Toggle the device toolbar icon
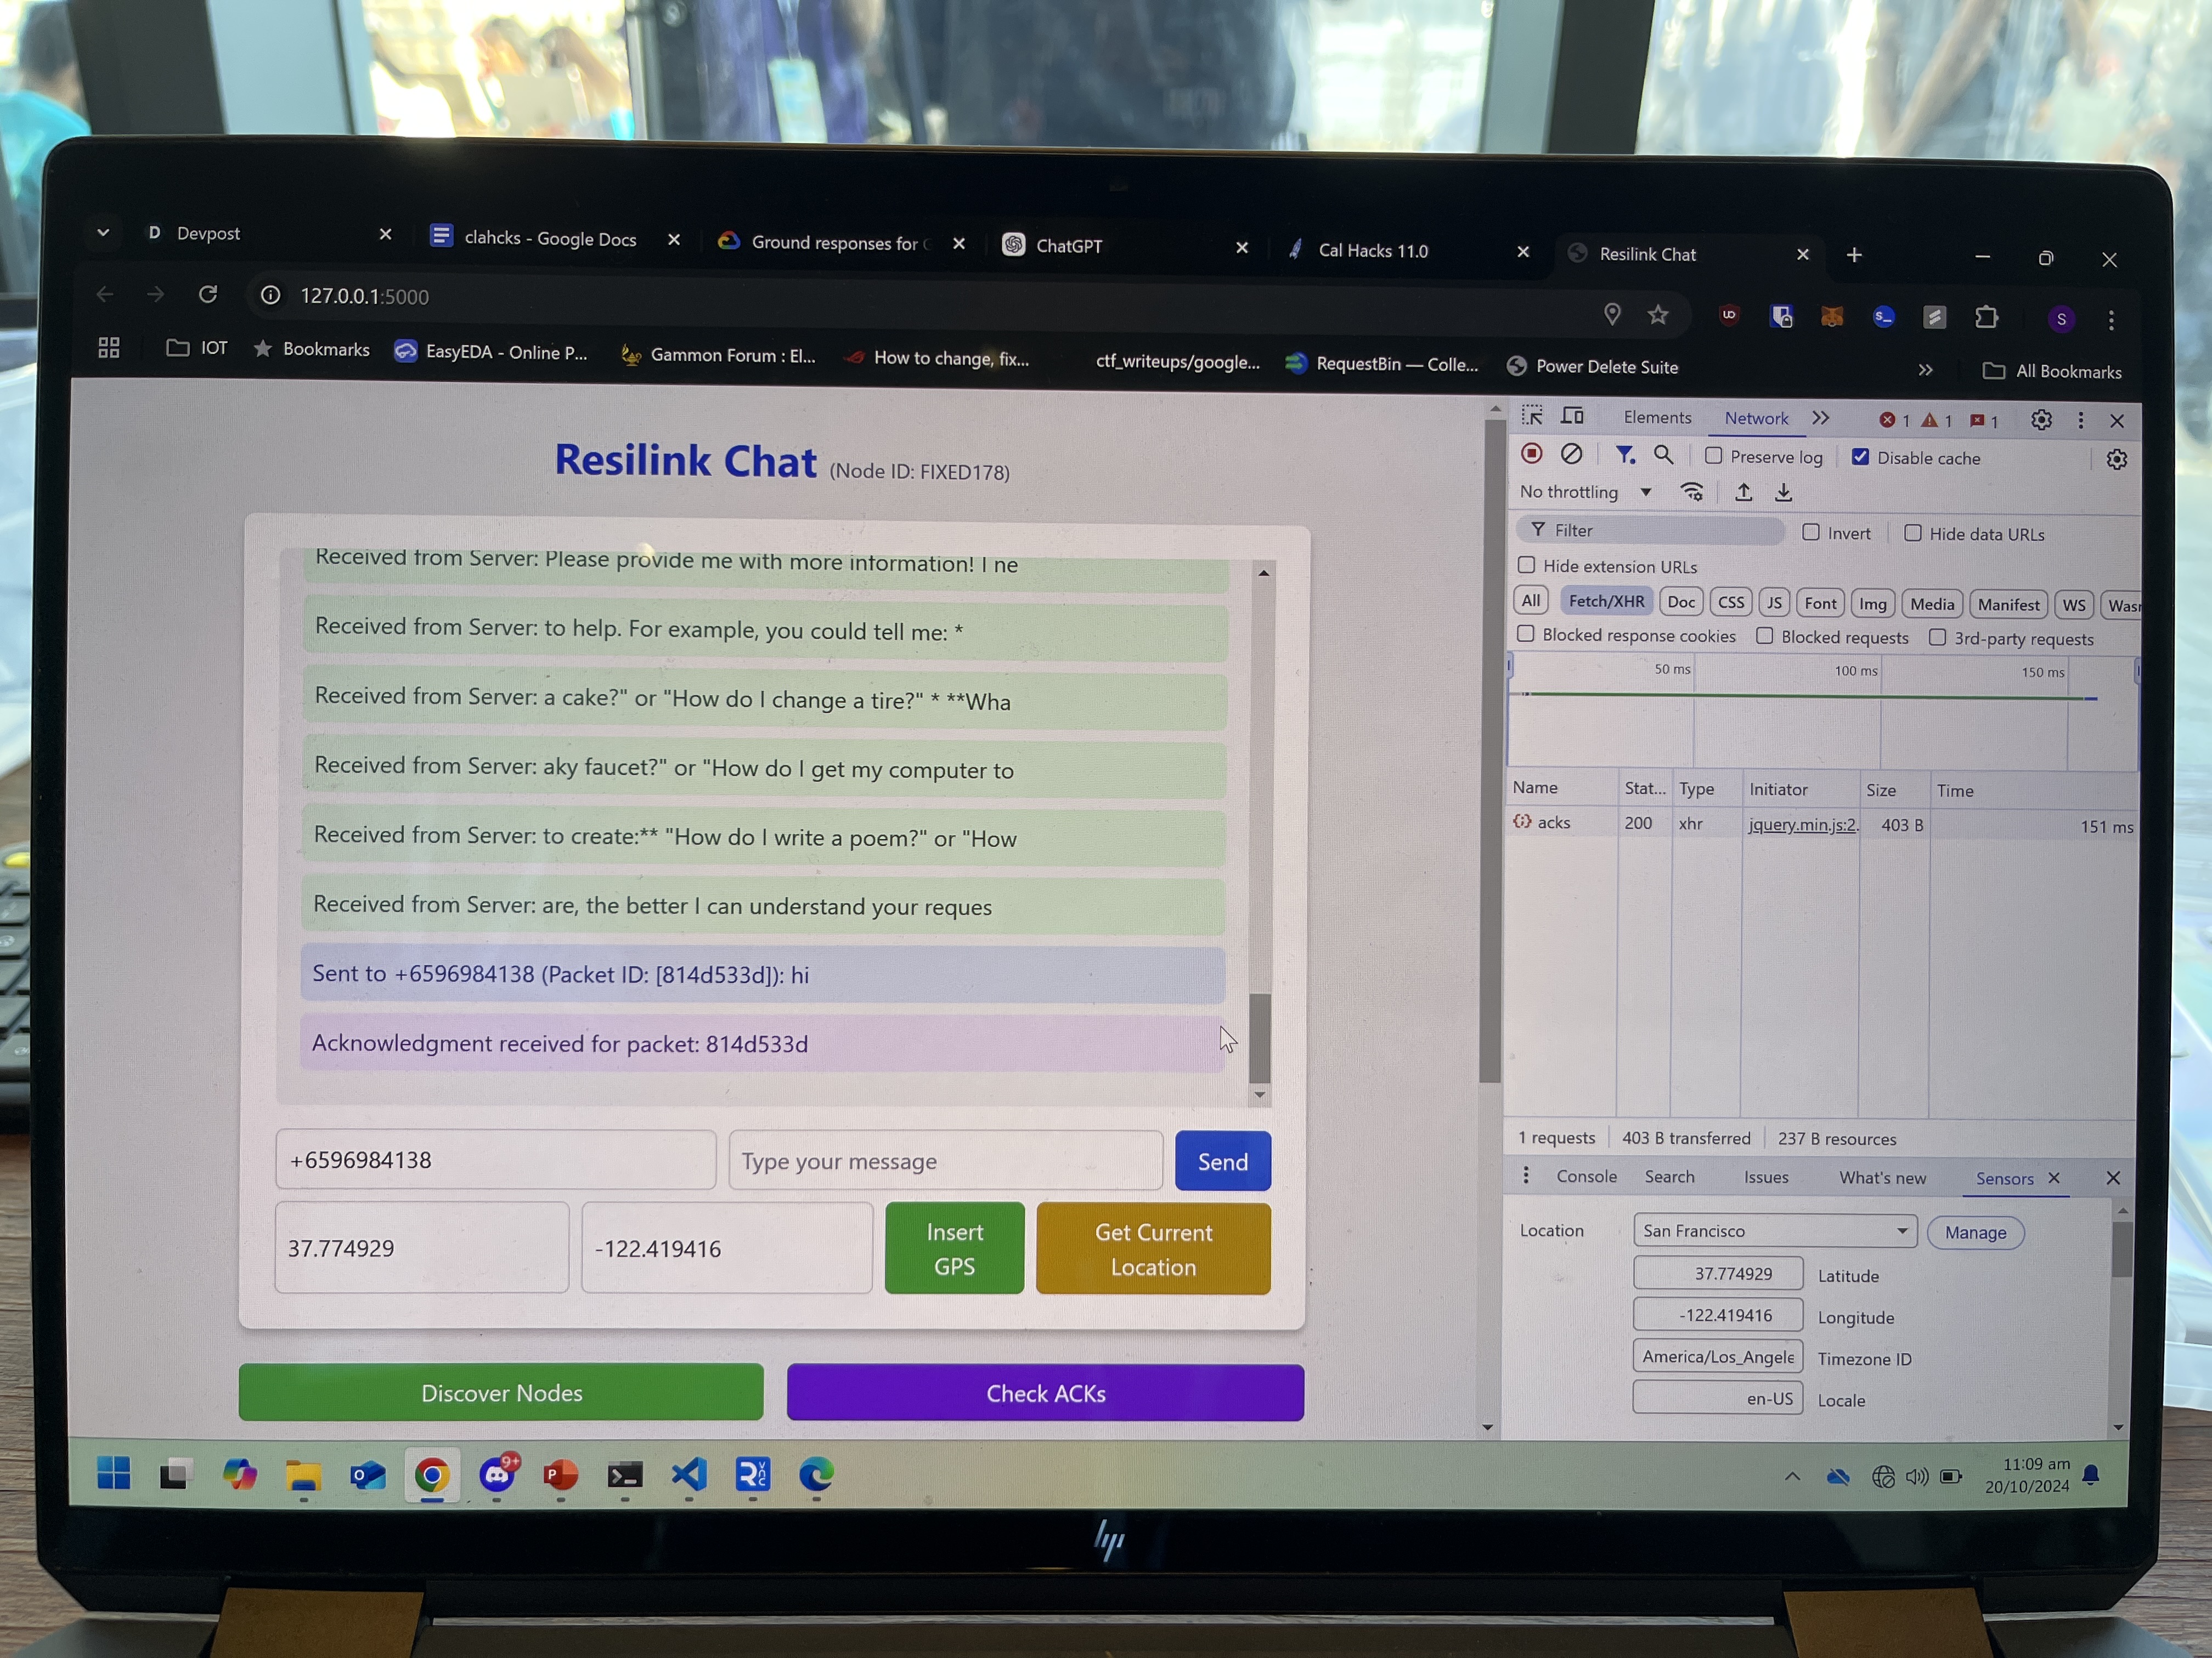This screenshot has height=1658, width=2212. click(1572, 416)
